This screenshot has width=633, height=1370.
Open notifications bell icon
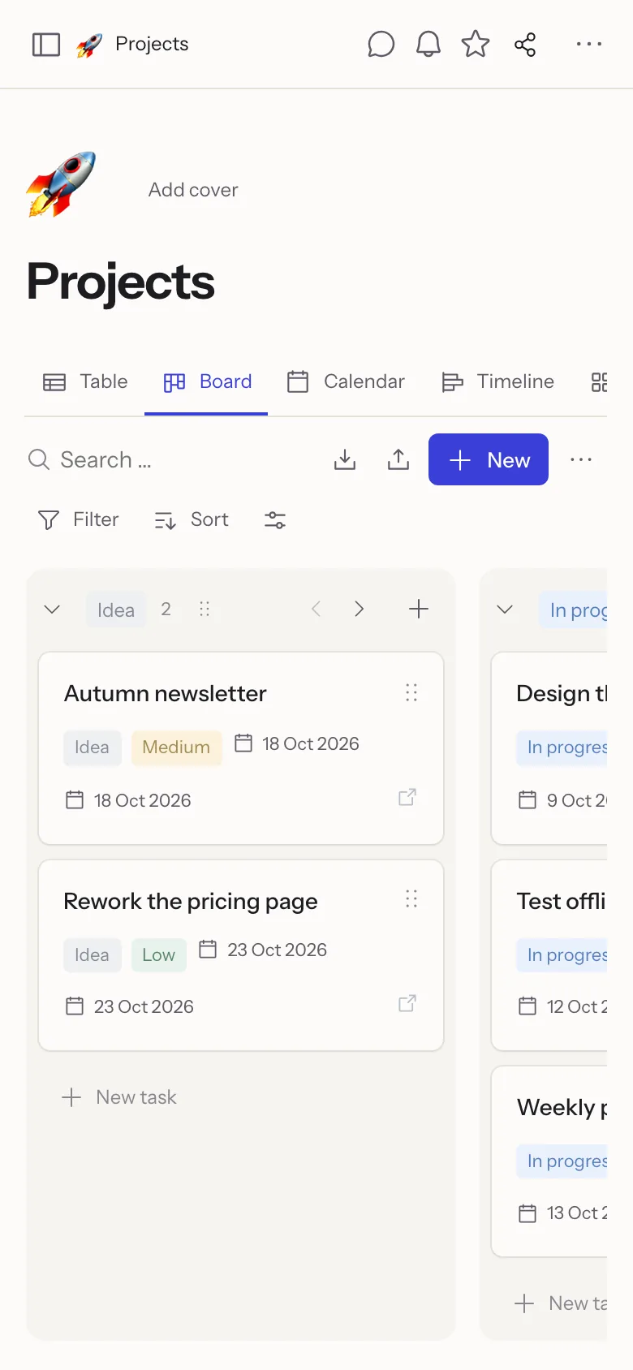click(428, 44)
